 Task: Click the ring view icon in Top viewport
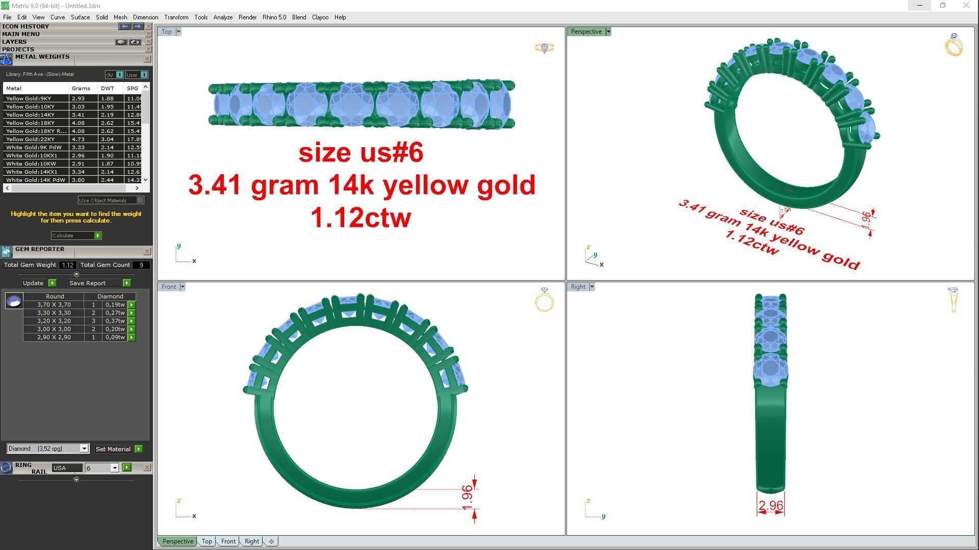(x=544, y=48)
